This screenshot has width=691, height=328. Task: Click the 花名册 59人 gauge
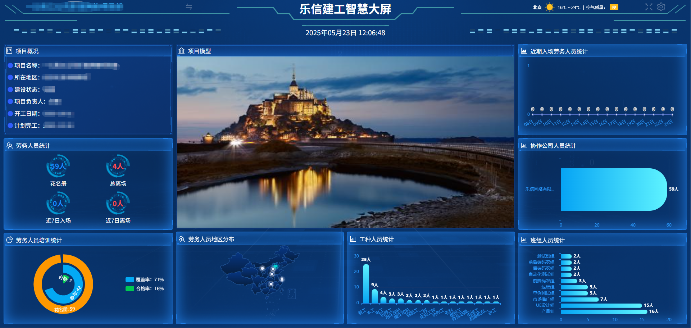58,166
